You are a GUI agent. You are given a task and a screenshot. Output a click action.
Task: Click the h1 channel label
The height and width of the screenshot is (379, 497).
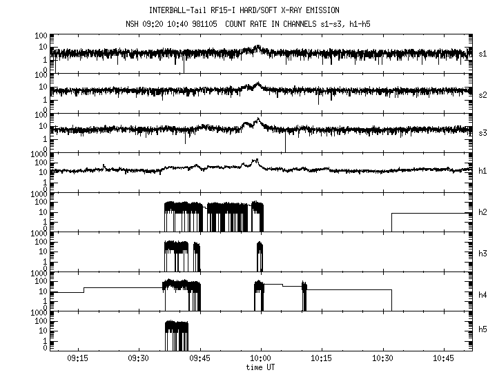[484, 170]
